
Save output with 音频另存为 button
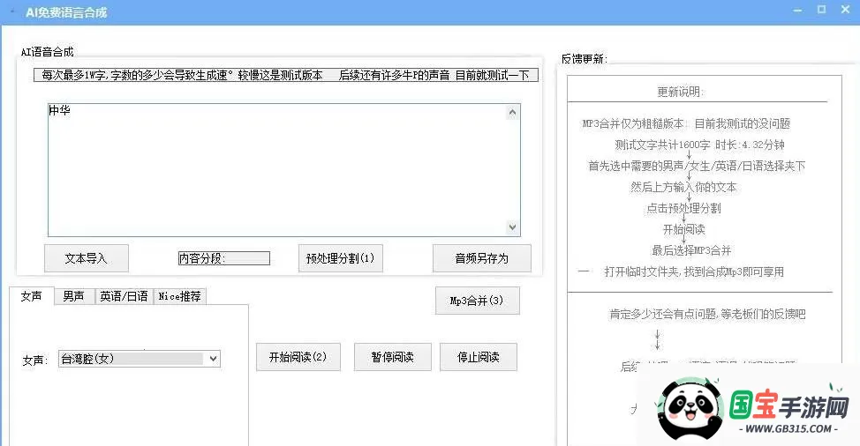(x=482, y=258)
